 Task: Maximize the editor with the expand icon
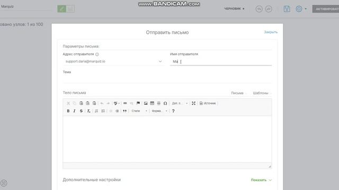193,103
